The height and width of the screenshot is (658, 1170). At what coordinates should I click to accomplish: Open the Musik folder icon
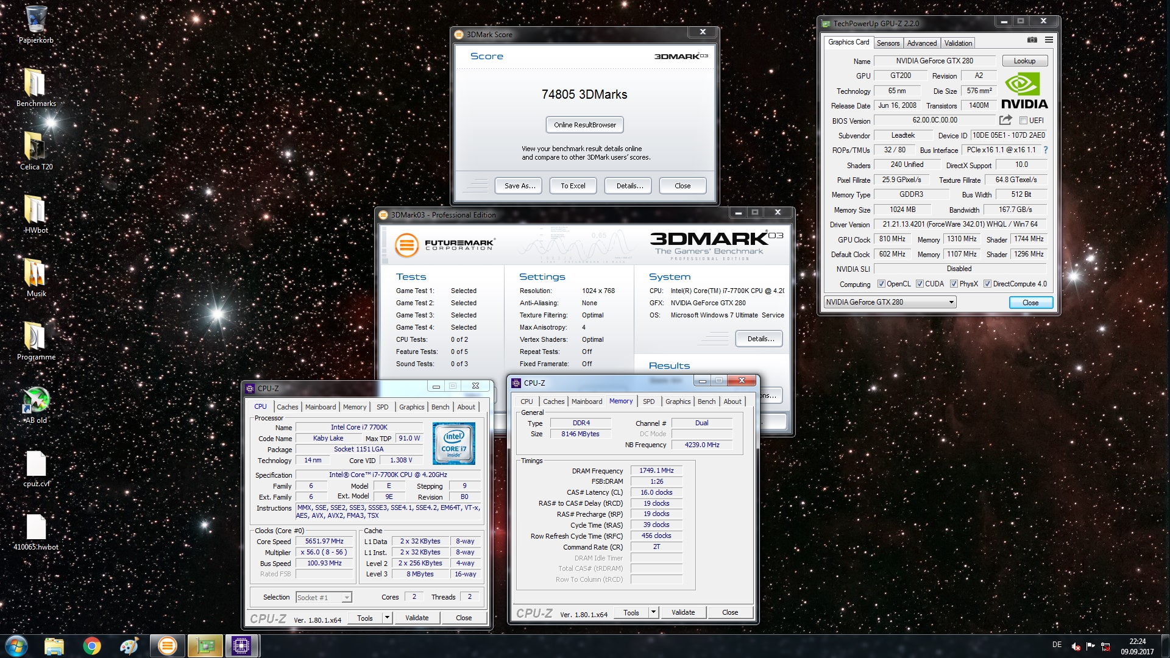(36, 277)
